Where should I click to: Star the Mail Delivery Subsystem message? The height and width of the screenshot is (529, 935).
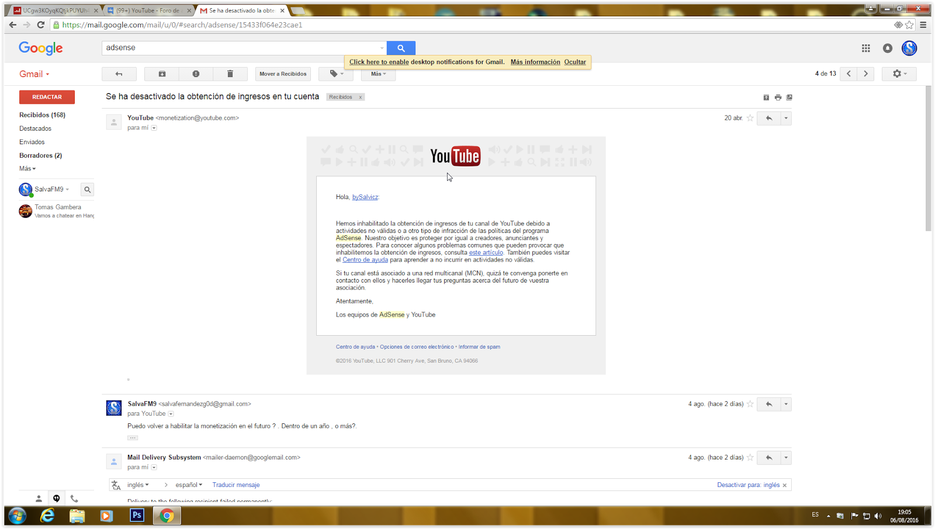(750, 458)
